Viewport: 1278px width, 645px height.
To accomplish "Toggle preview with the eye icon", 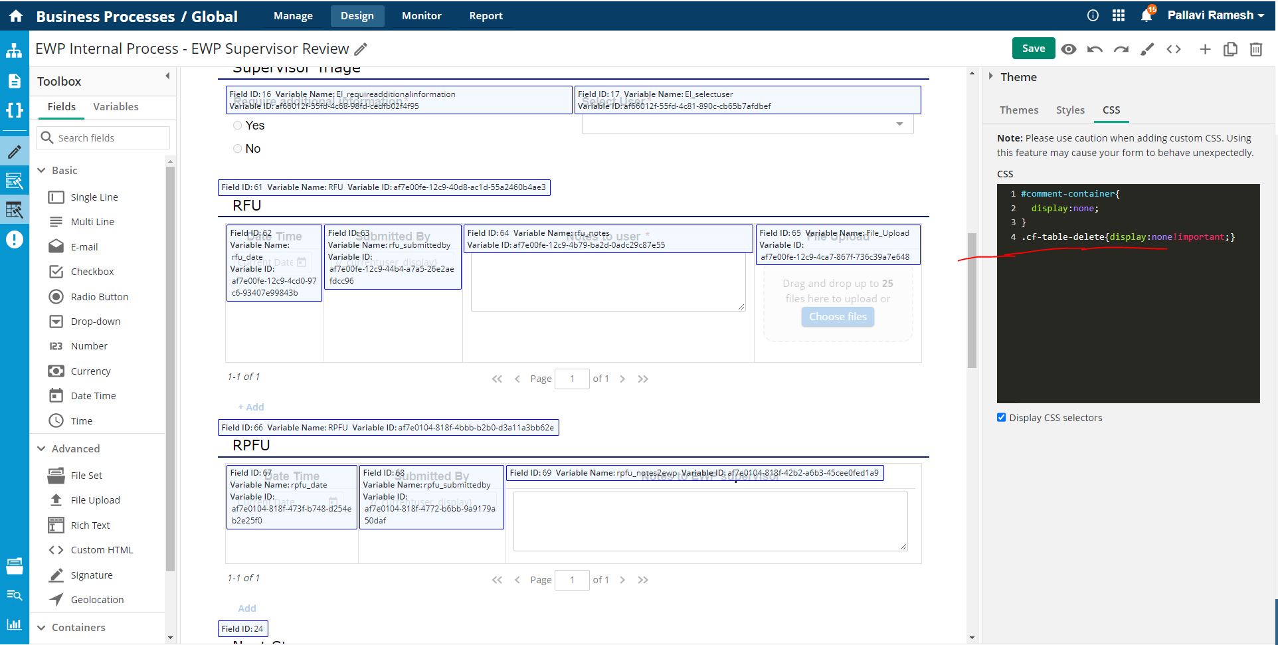I will click(x=1068, y=49).
